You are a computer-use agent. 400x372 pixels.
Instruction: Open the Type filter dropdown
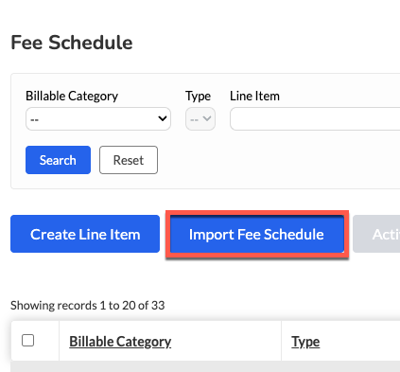(x=200, y=119)
